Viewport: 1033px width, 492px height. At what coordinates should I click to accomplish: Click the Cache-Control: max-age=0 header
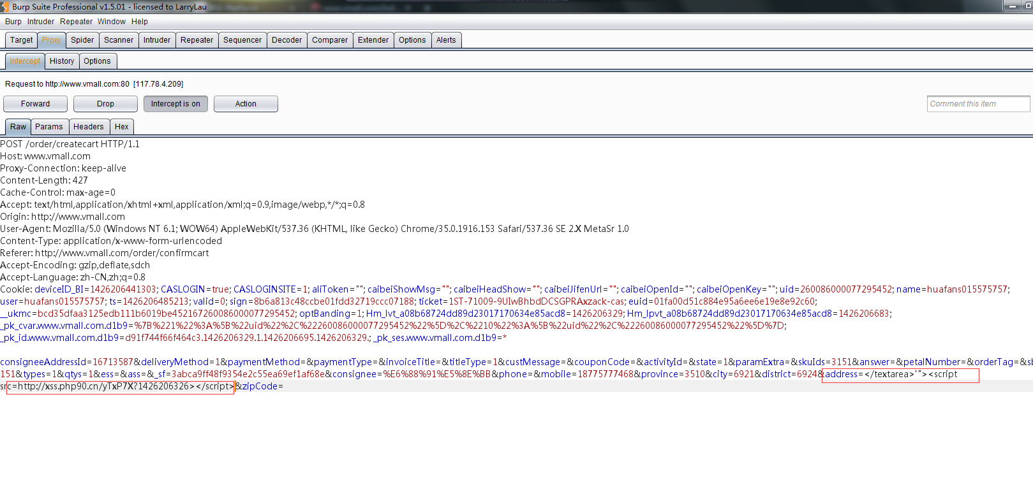point(58,192)
